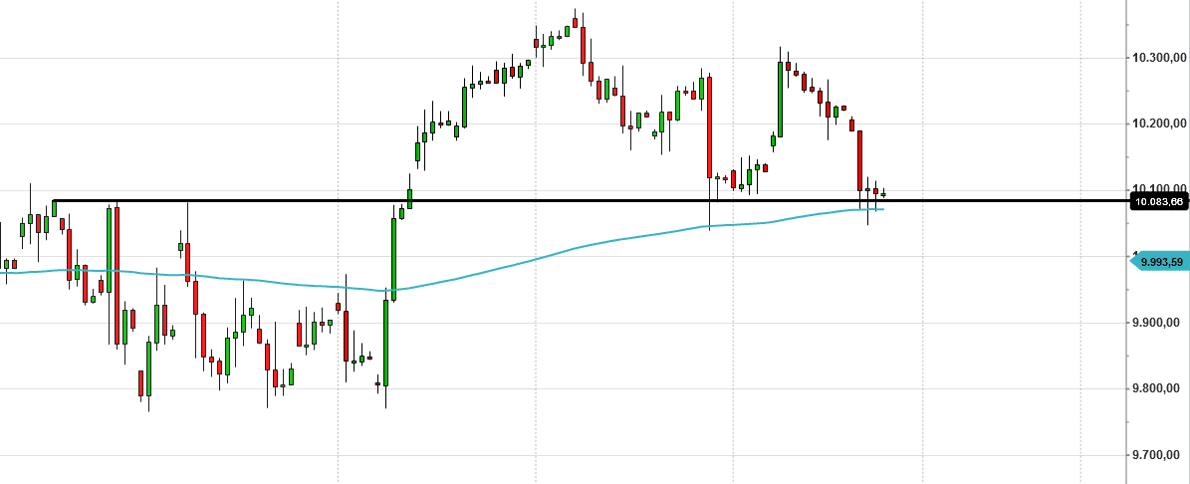This screenshot has width=1190, height=484.
Task: Click the 10.300,00 price axis label
Action: click(x=1159, y=59)
